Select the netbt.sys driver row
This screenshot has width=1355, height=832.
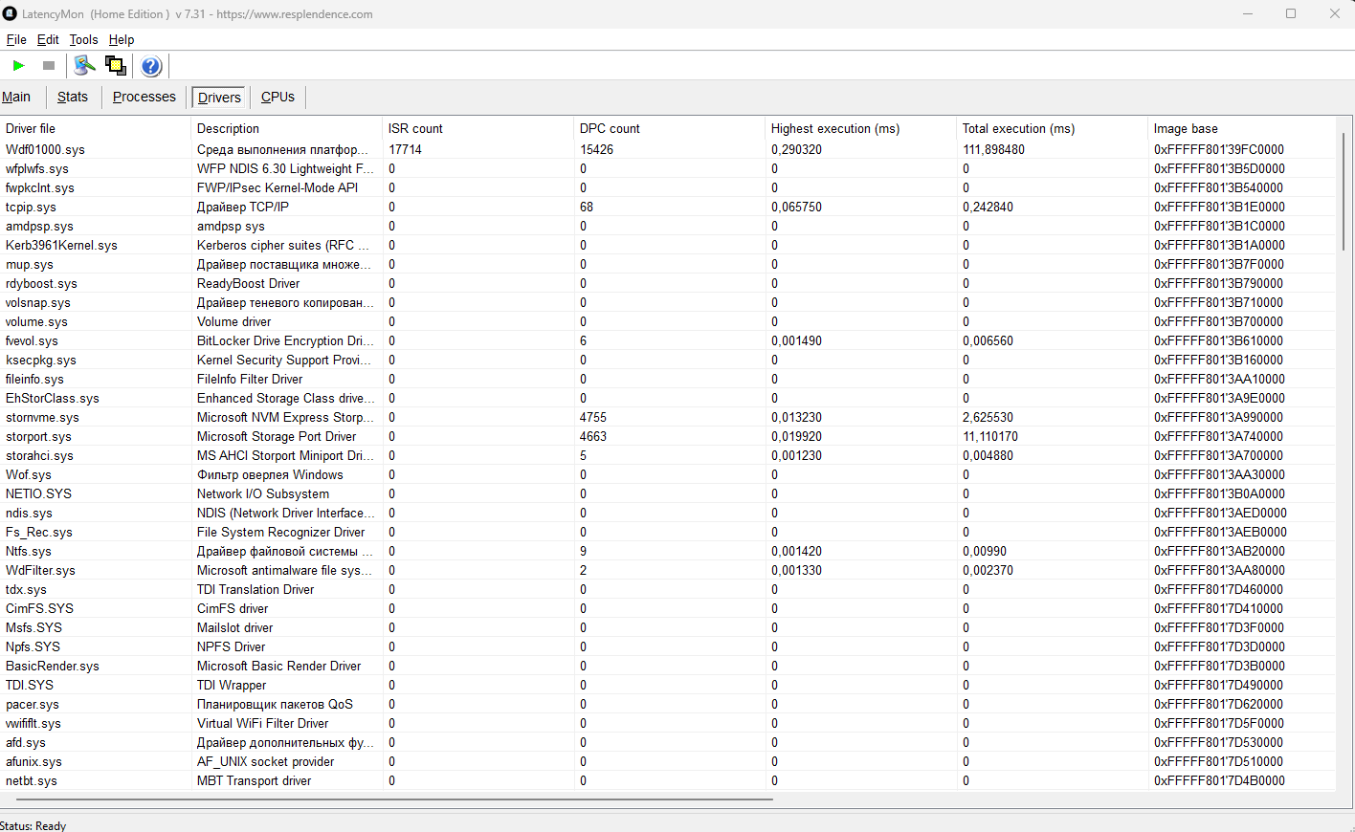668,780
